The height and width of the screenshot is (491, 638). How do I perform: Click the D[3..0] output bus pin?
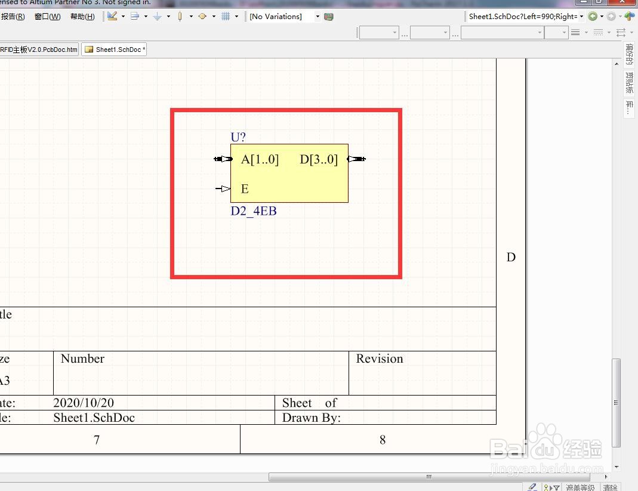pyautogui.click(x=356, y=159)
